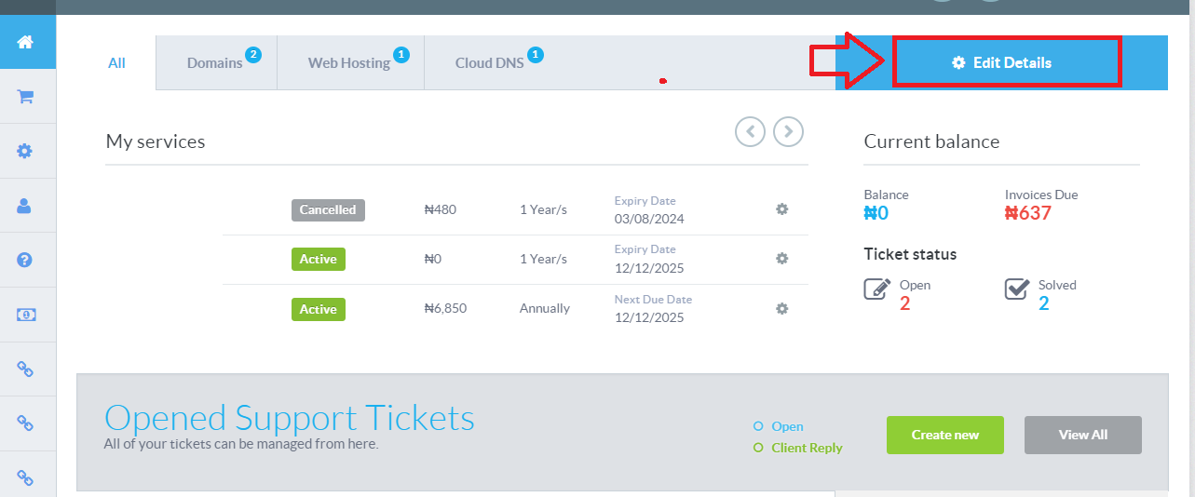The width and height of the screenshot is (1195, 497).
Task: Show next services with right arrow
Action: (788, 131)
